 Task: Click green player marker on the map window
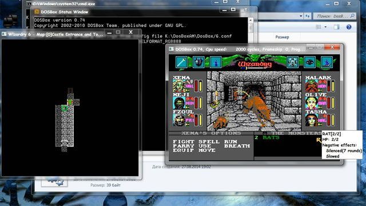pos(70,102)
